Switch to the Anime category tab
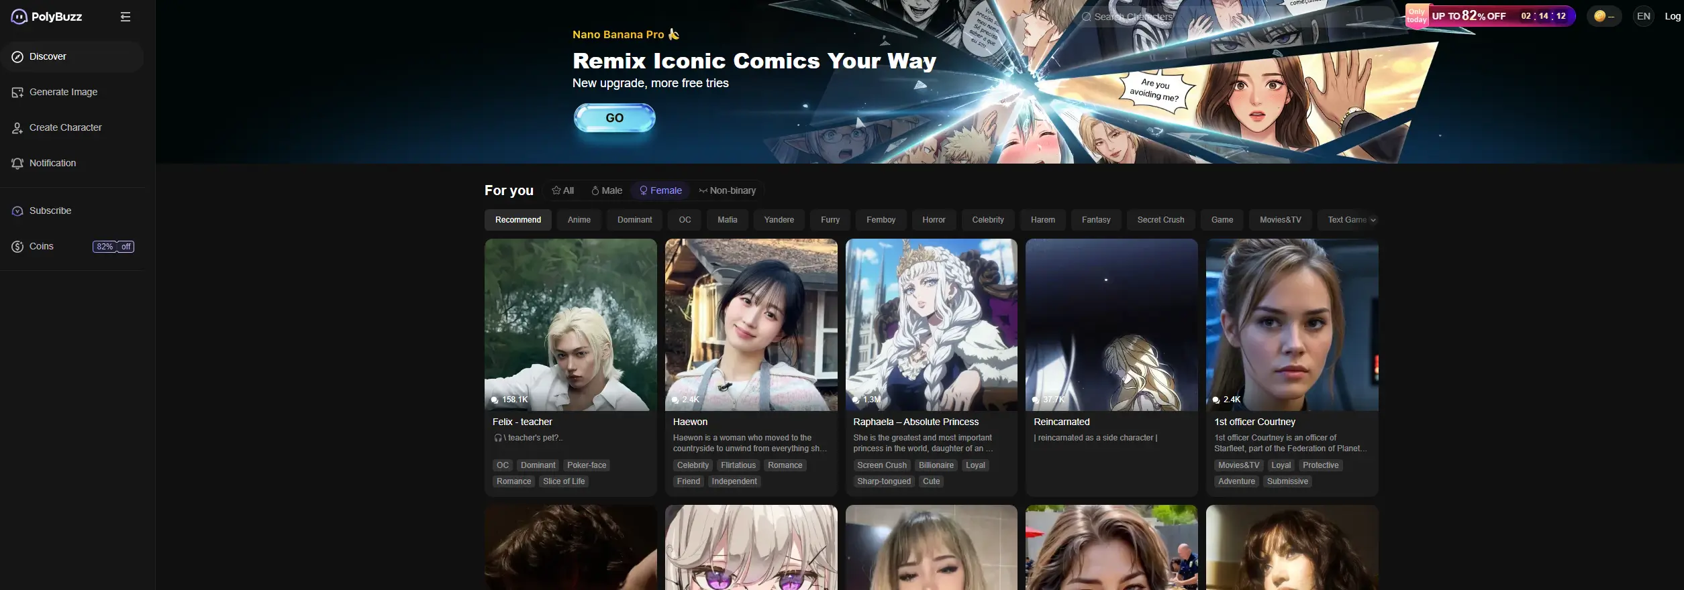Image resolution: width=1684 pixels, height=590 pixels. click(x=579, y=220)
